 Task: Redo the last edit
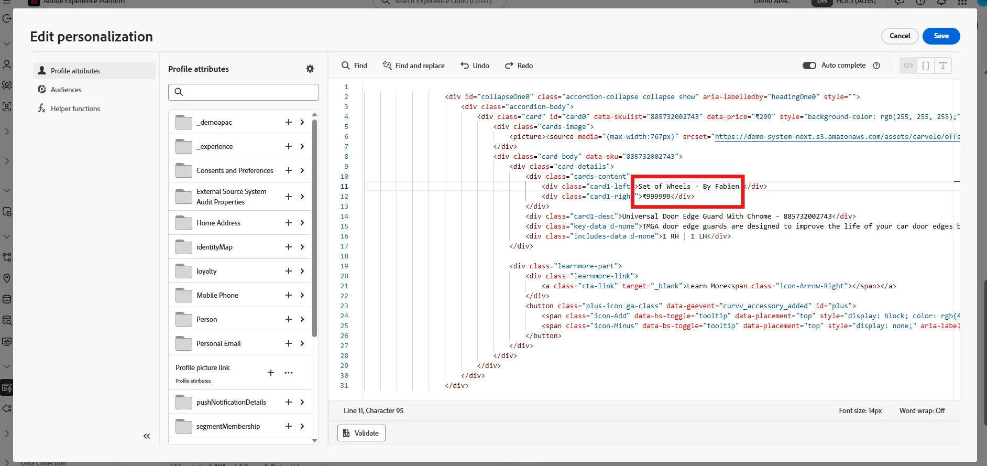(x=519, y=66)
